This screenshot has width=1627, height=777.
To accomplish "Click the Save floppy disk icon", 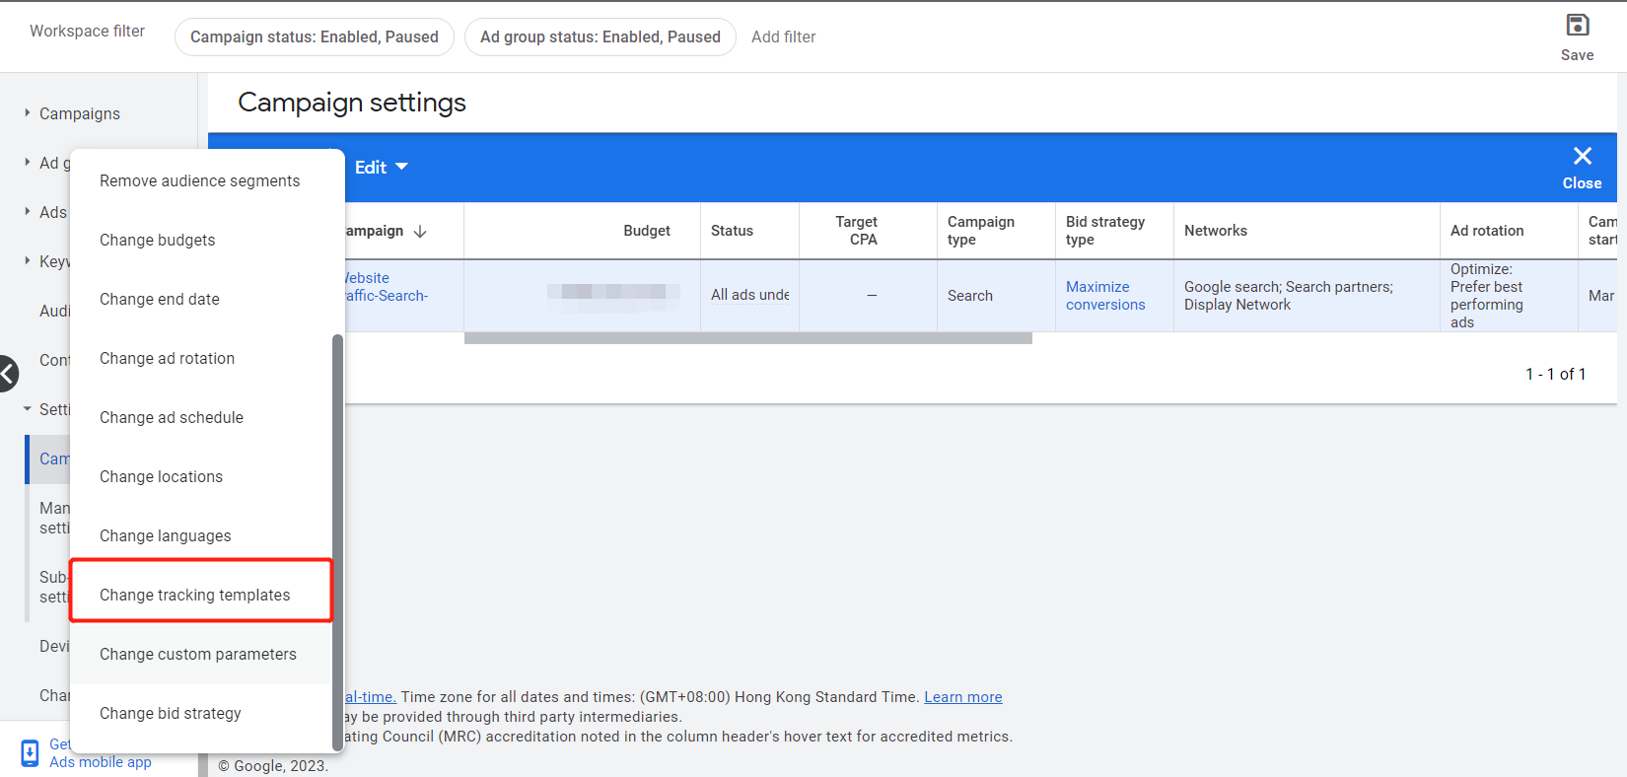I will click(x=1578, y=25).
